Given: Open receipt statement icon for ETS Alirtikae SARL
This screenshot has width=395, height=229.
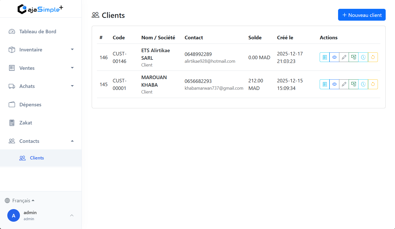Looking at the screenshot, I should 325,57.
